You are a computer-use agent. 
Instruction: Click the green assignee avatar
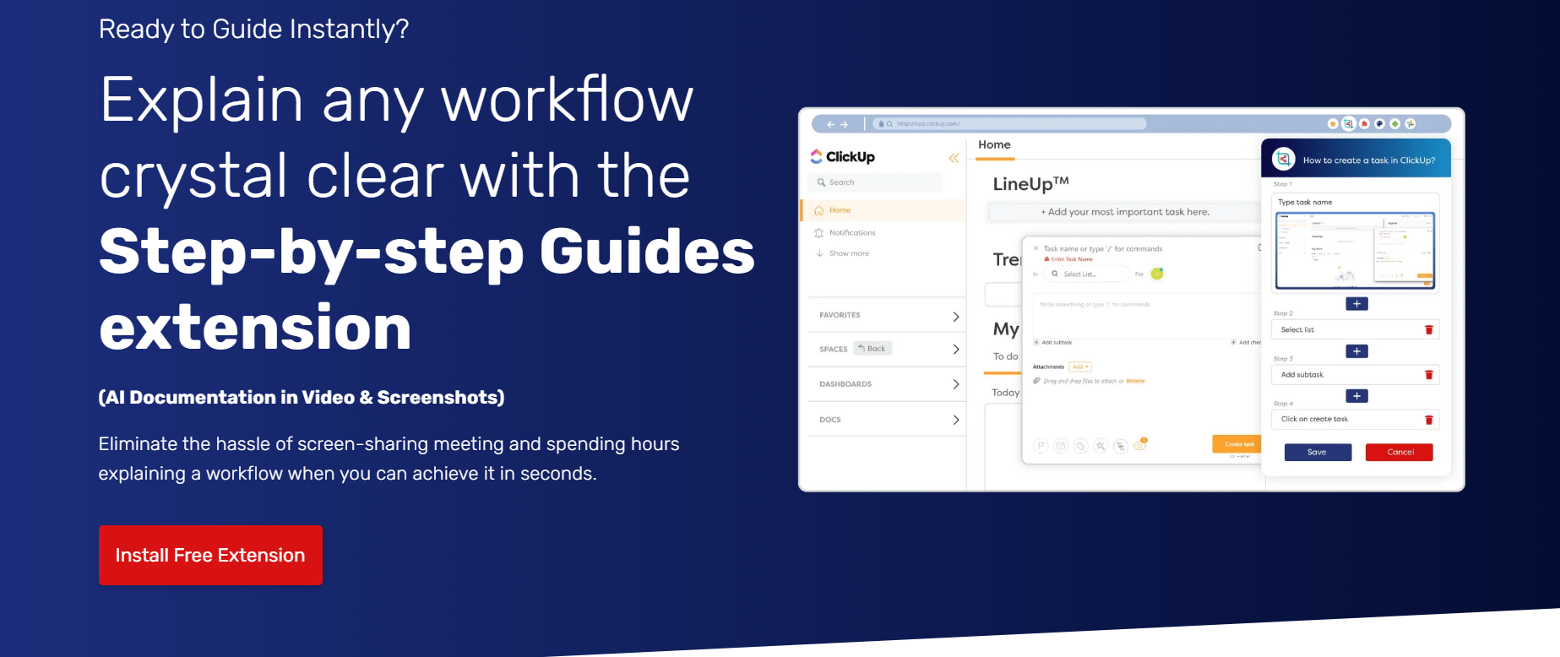click(x=1157, y=274)
